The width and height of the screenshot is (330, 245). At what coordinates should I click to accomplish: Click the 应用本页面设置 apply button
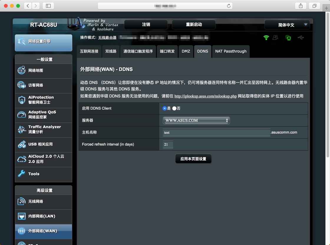coord(193,159)
